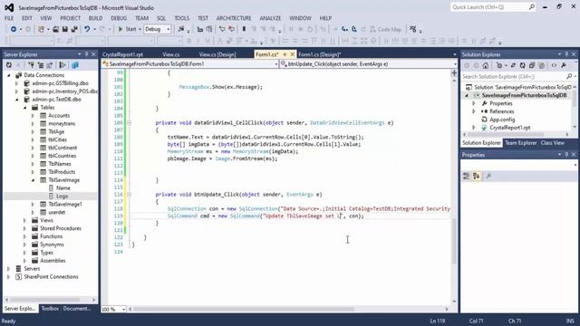Click the View Code icon in Solution Explorer
This screenshot has height=326, width=580.
click(x=554, y=65)
